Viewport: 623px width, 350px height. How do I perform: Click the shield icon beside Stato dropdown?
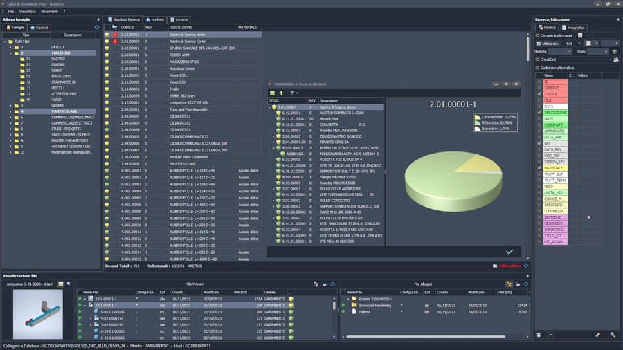click(615, 52)
